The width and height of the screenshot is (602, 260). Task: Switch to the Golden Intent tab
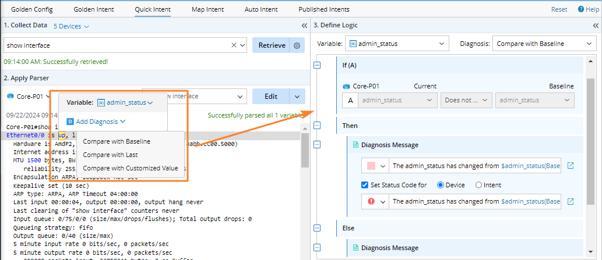click(x=94, y=9)
